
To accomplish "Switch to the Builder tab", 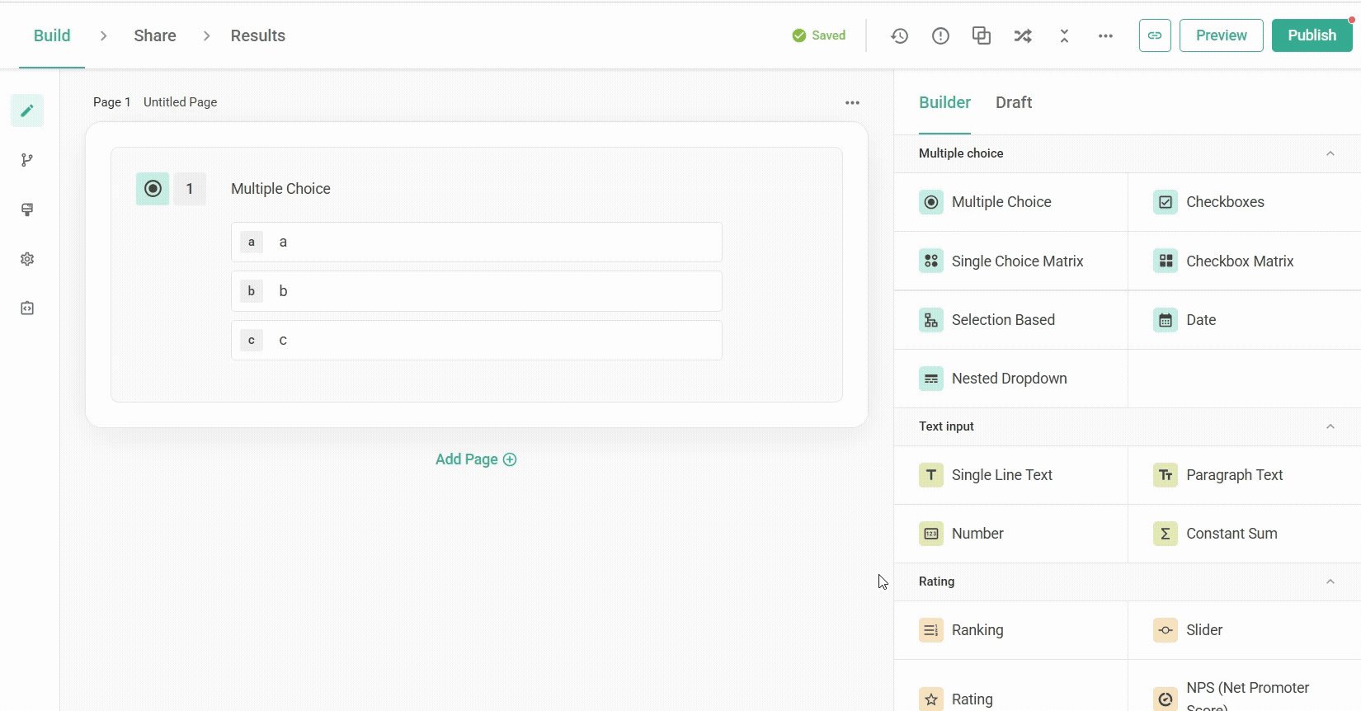I will point(944,102).
